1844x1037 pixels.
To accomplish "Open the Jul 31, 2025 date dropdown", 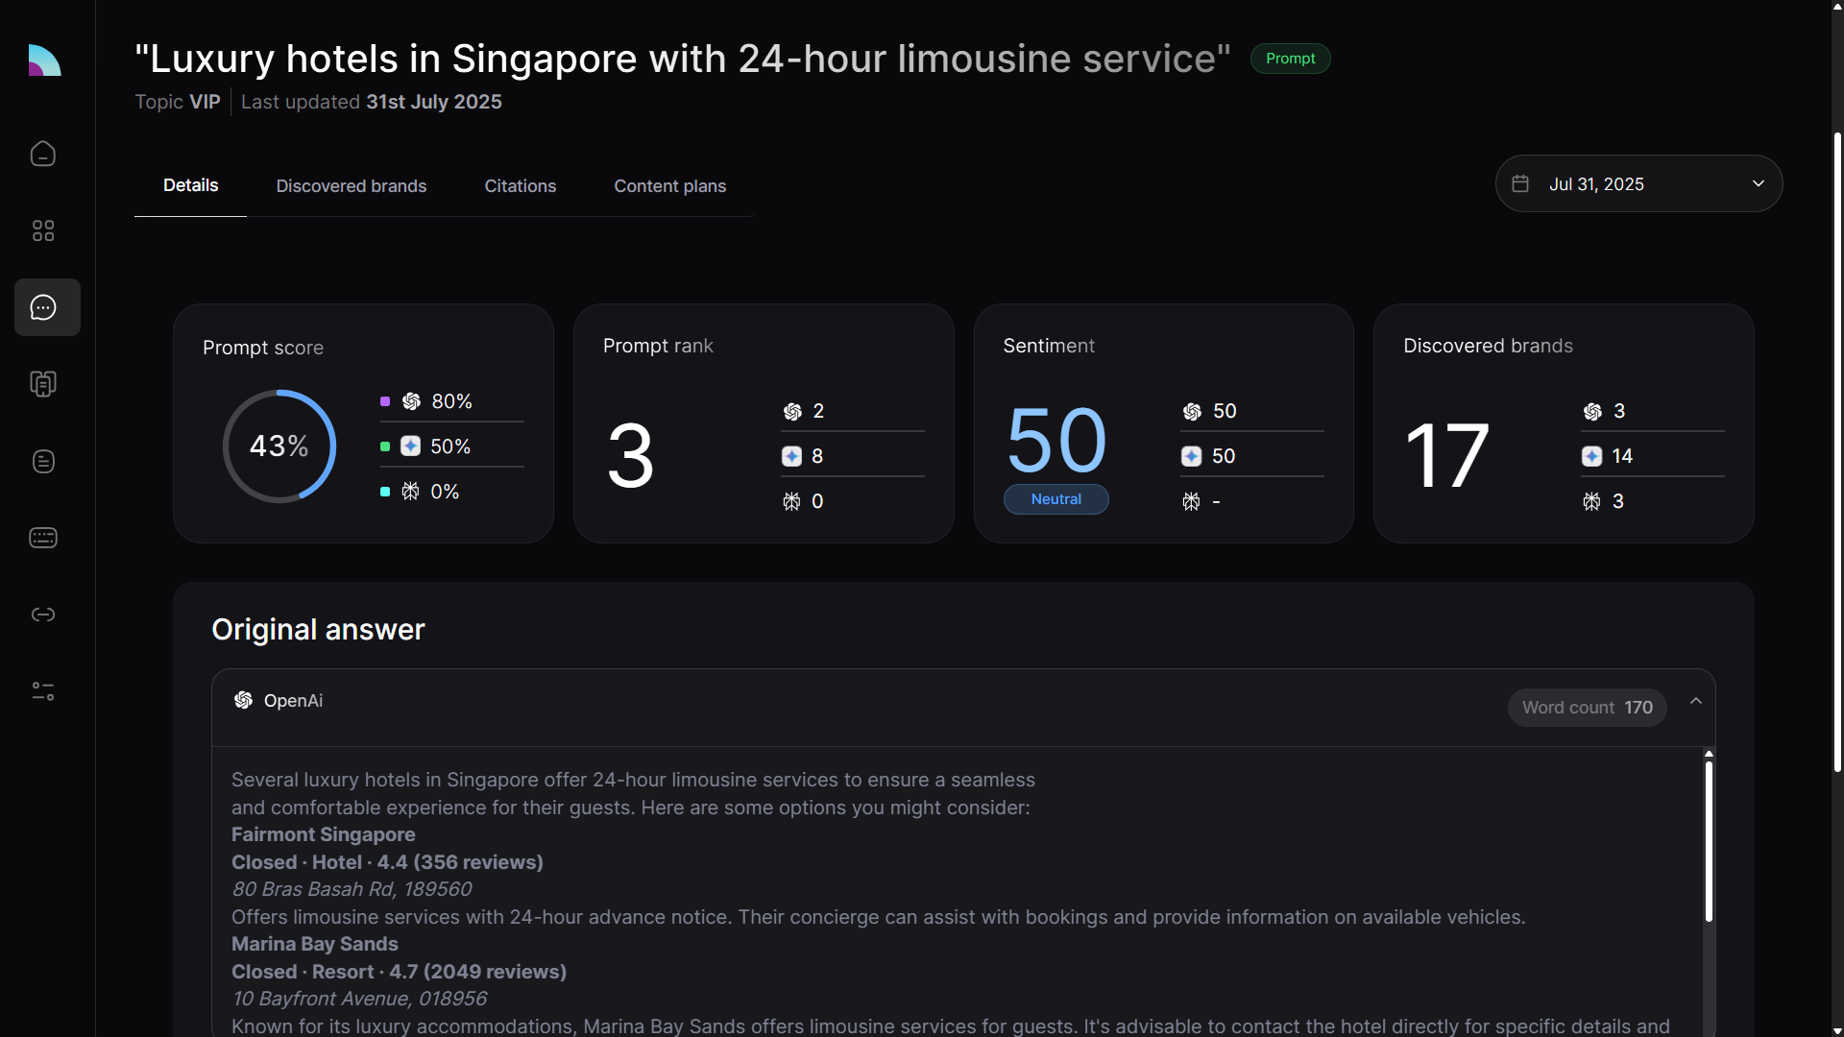I will [x=1638, y=183].
